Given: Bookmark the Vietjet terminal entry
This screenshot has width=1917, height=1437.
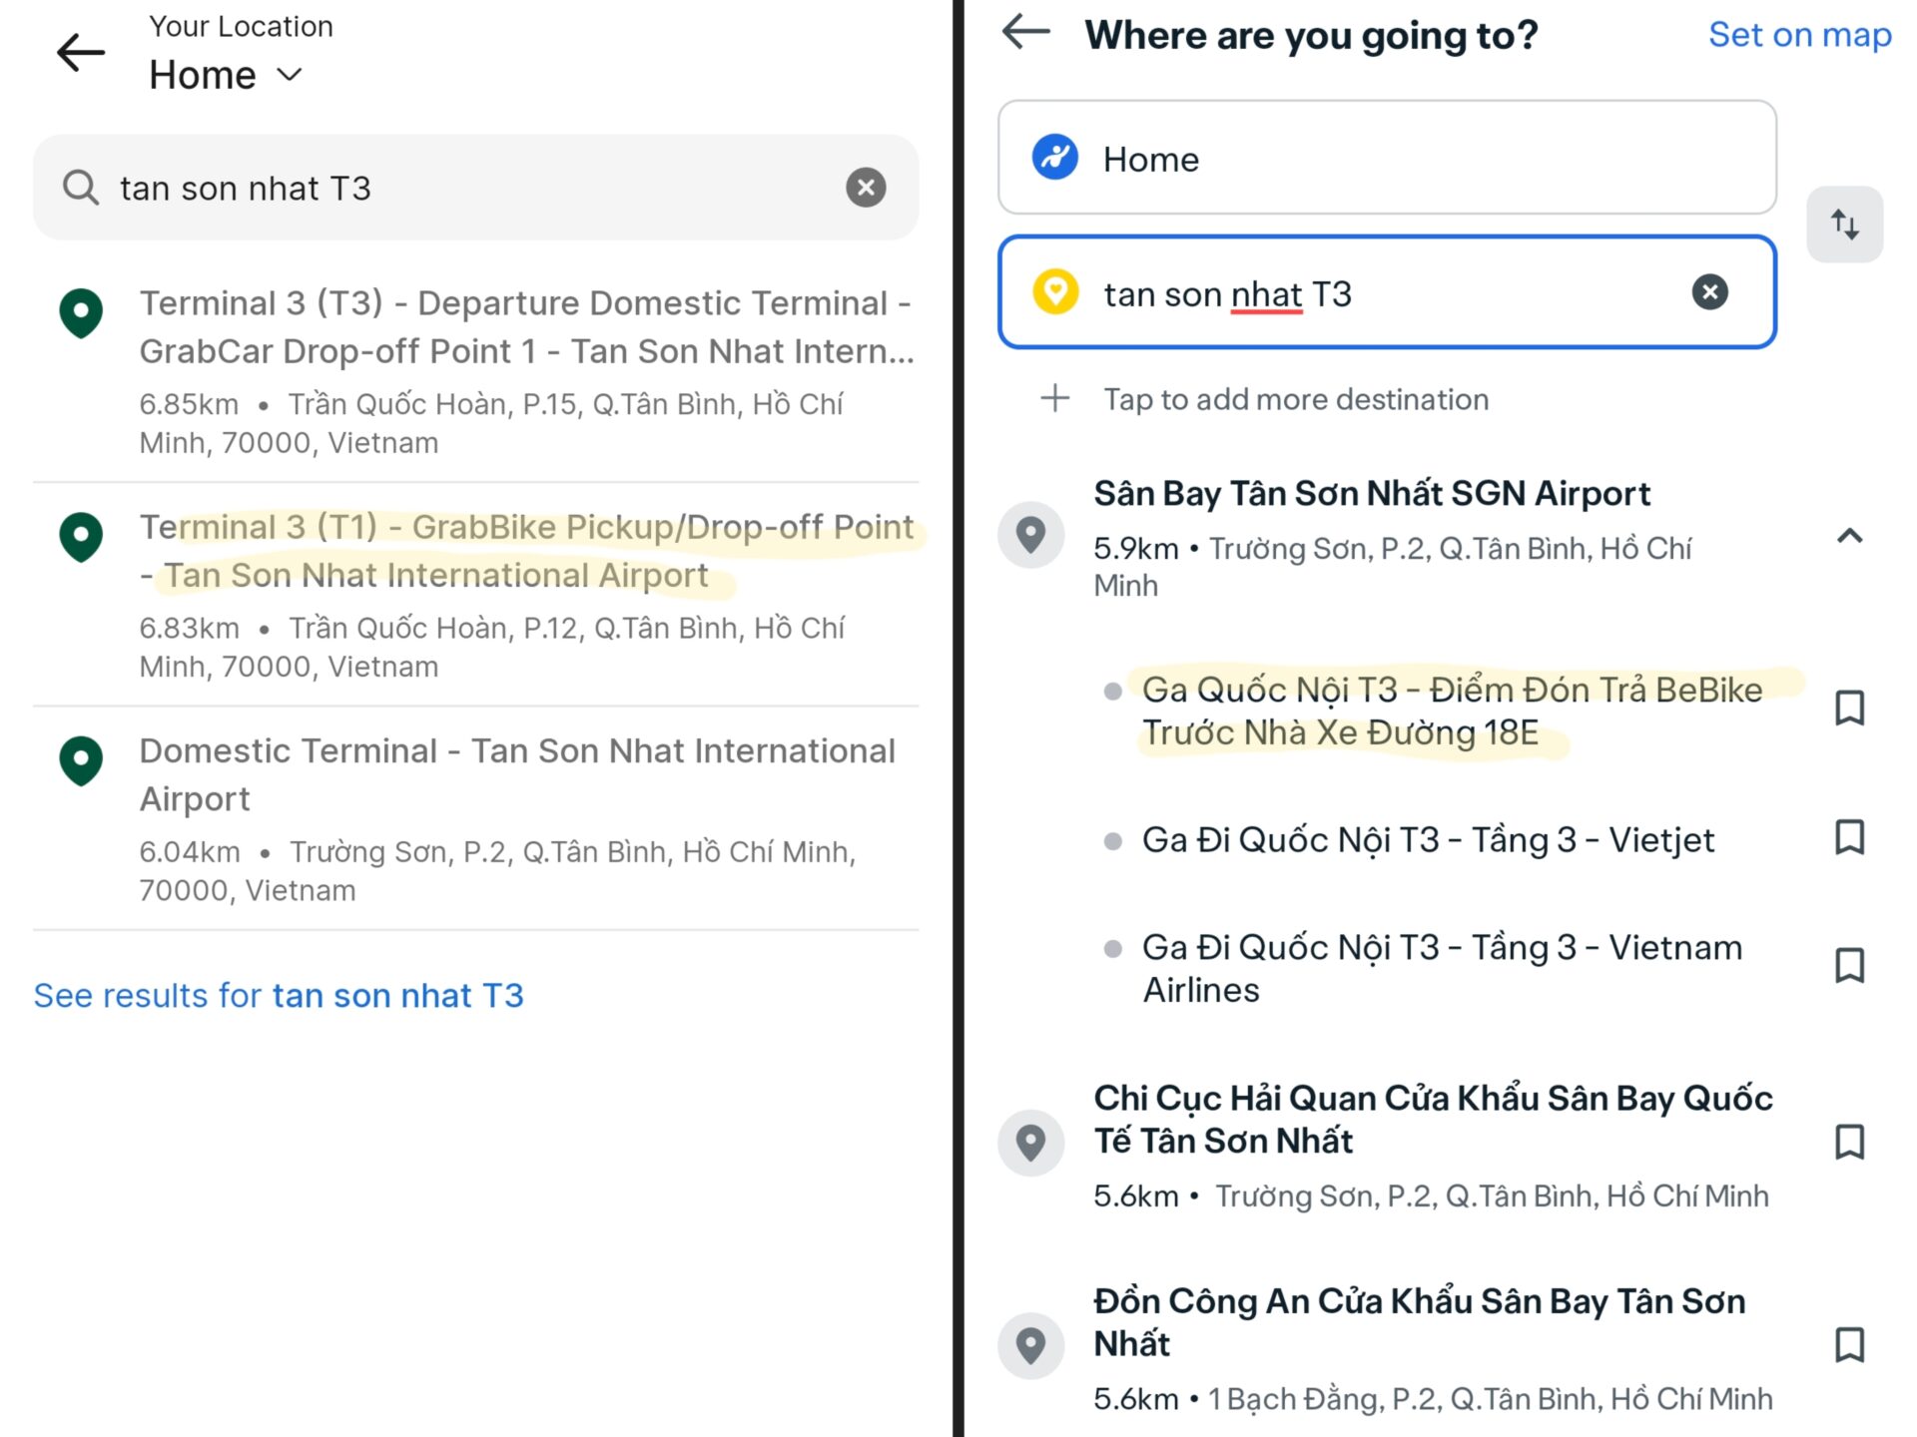Looking at the screenshot, I should [1849, 837].
